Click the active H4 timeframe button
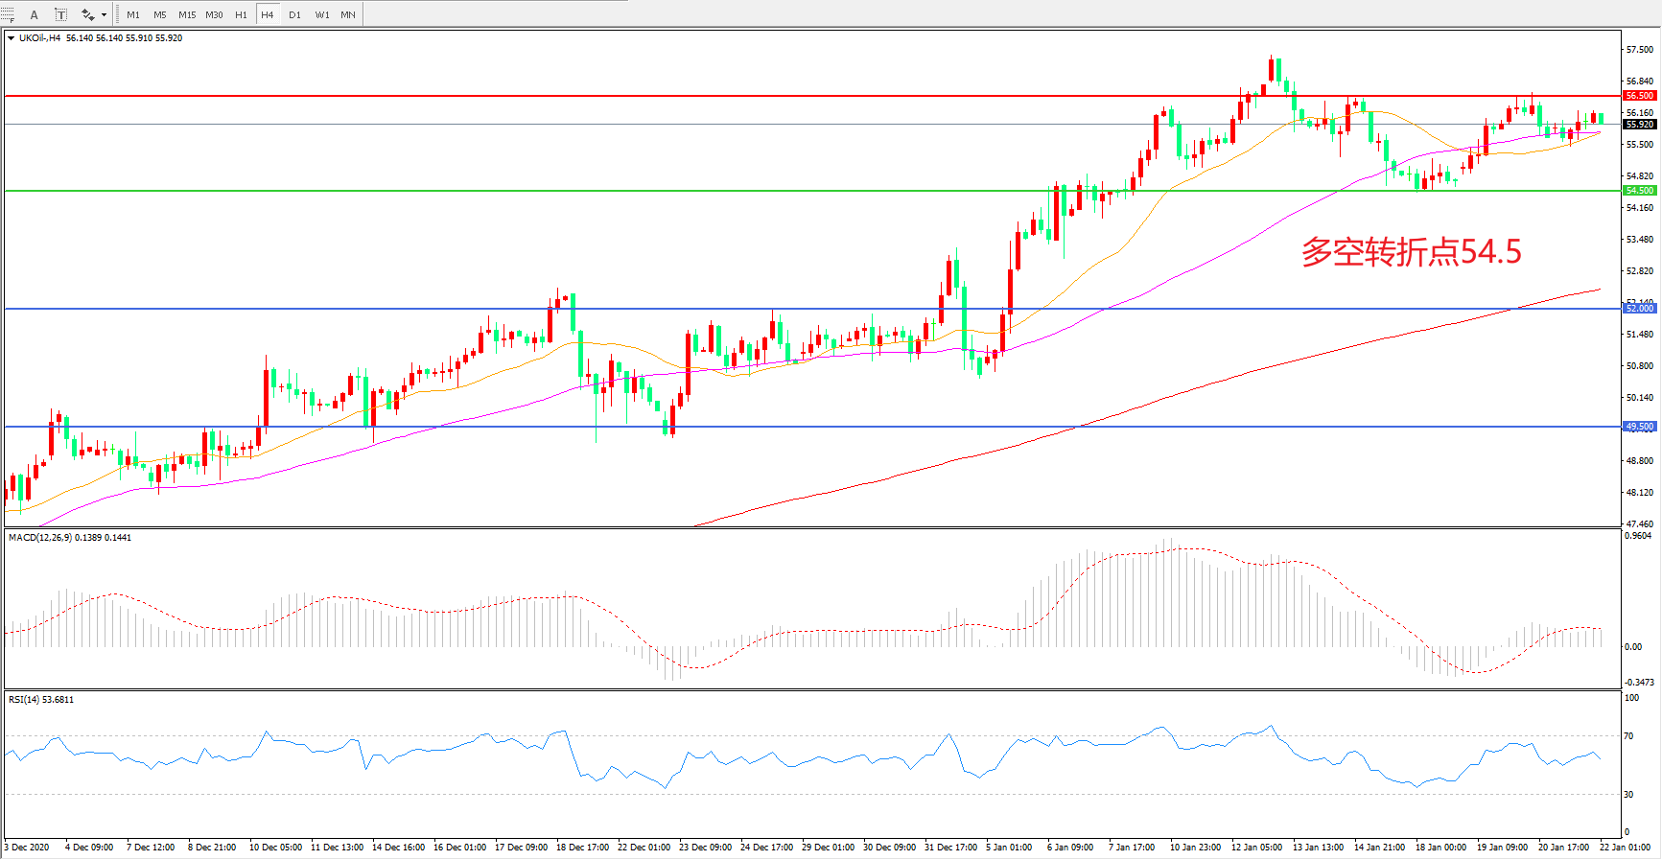Image resolution: width=1662 pixels, height=860 pixels. [268, 14]
